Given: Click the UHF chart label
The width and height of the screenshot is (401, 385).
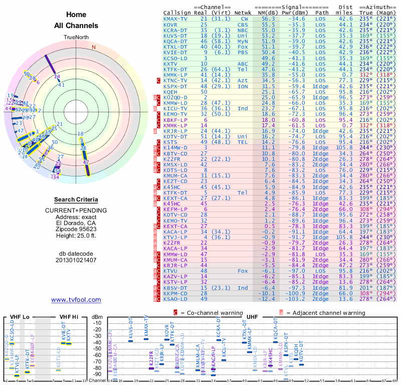Looking at the screenshot, I should [252, 317].
